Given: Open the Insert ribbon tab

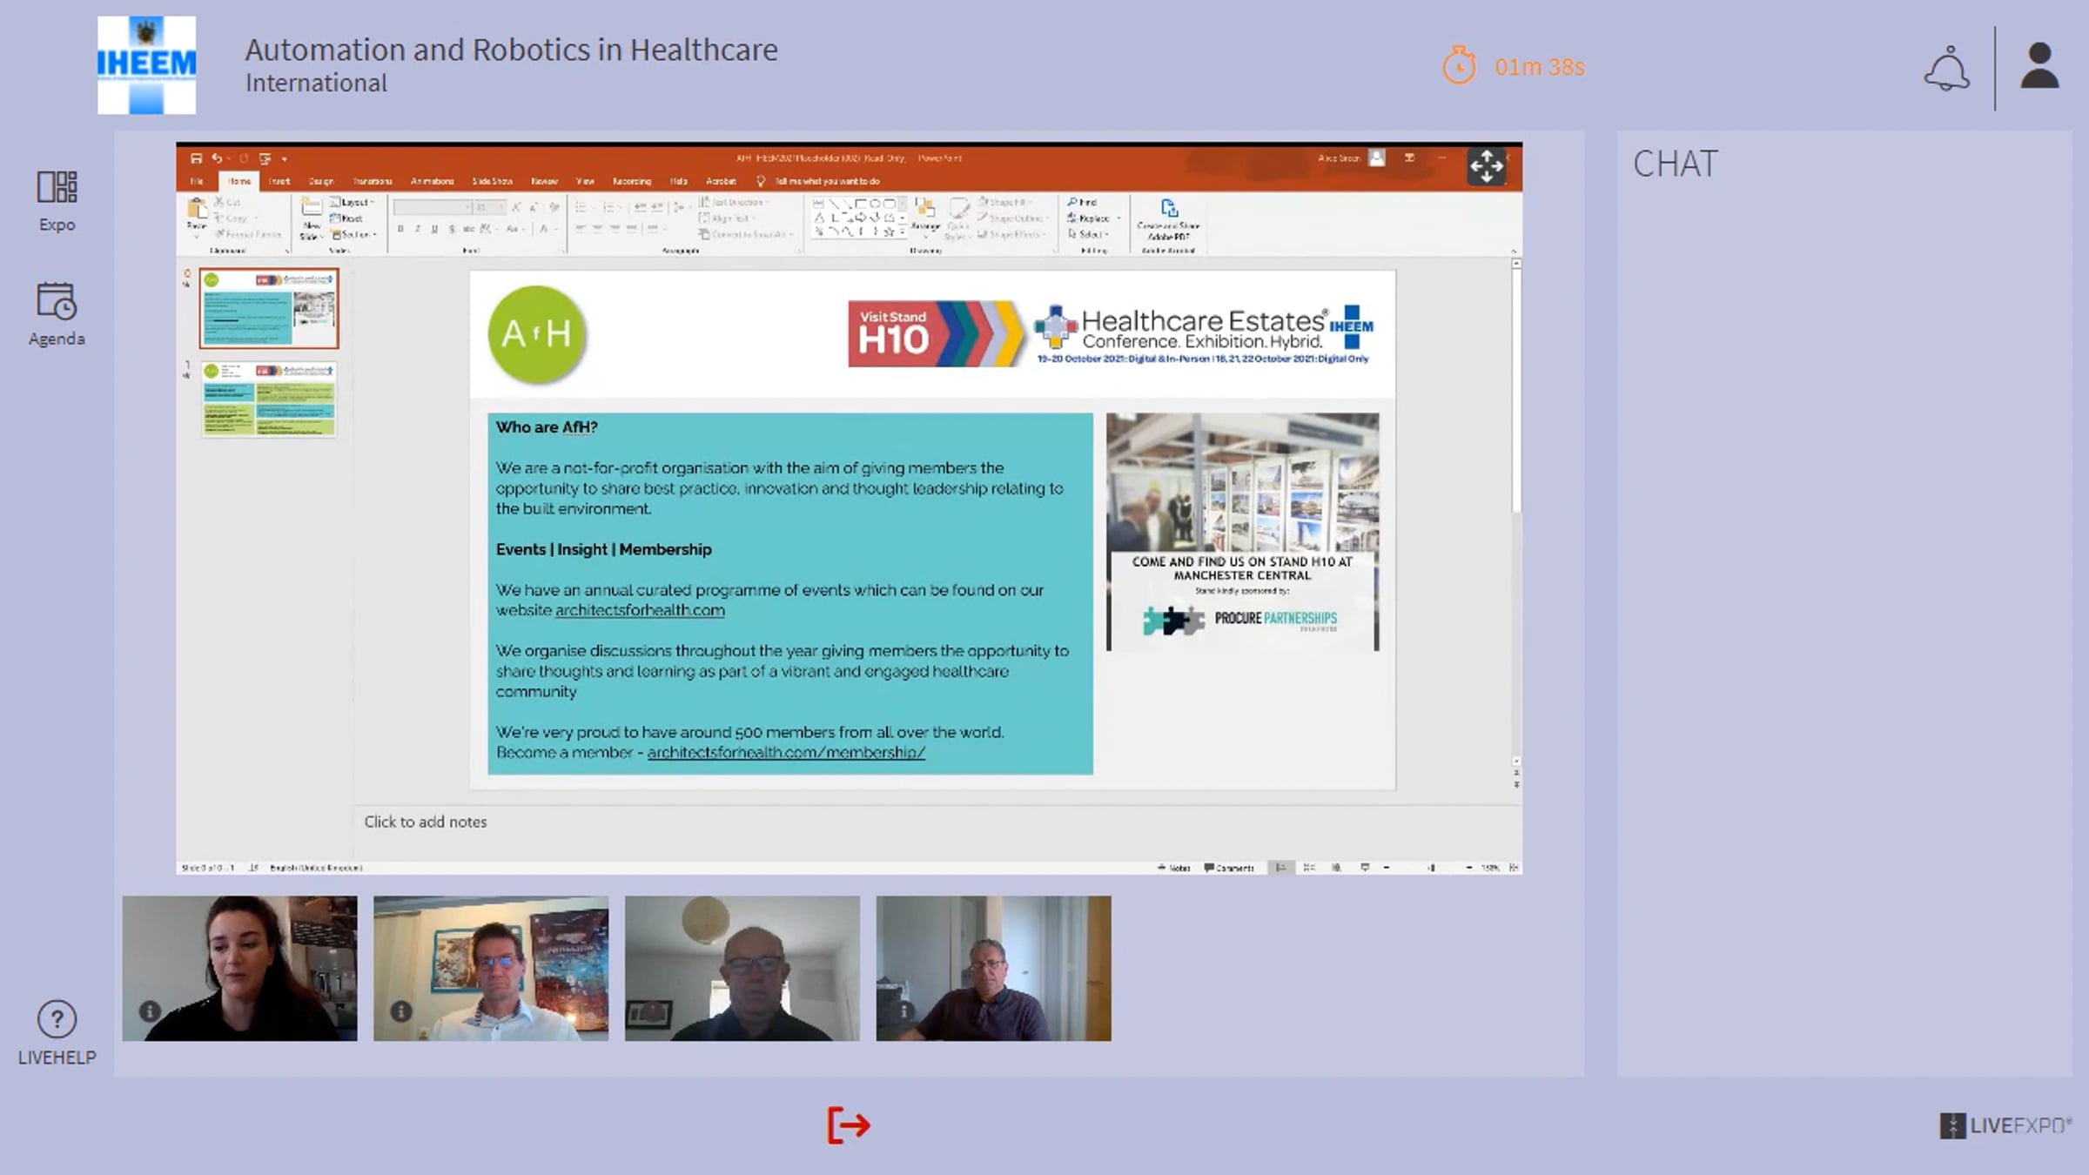Looking at the screenshot, I should tap(279, 181).
